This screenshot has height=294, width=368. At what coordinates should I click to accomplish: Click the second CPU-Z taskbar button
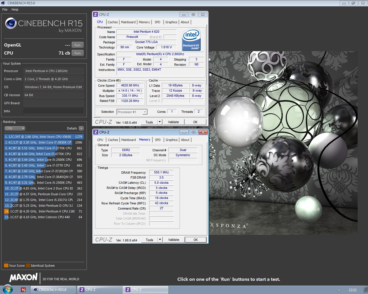145,290
